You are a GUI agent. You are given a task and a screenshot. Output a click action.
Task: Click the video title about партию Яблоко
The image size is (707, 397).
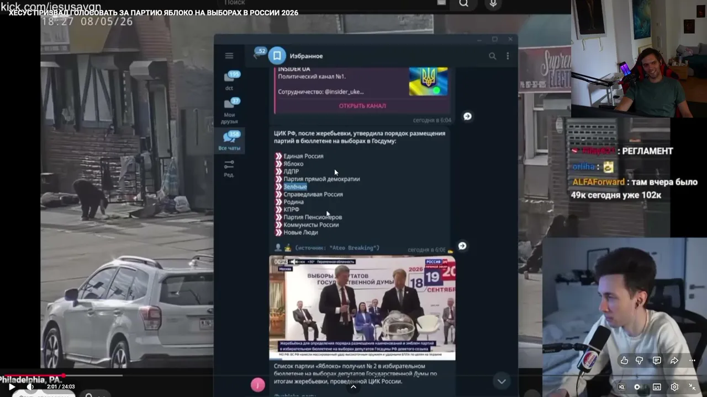pyautogui.click(x=154, y=13)
